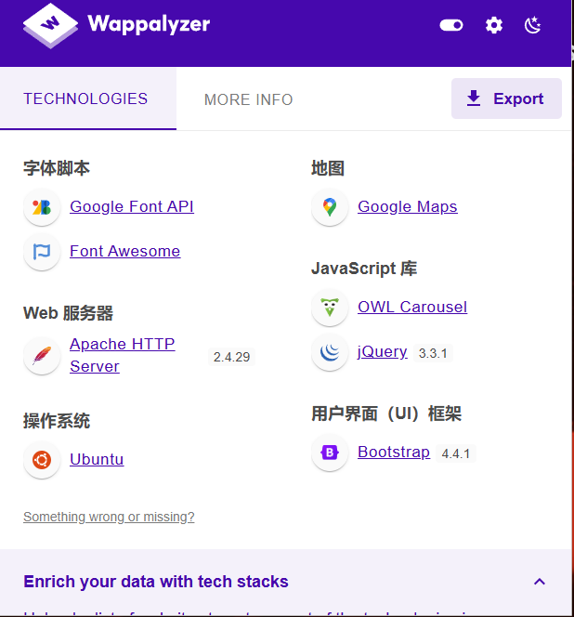
Task: Open the Bootstrap link
Action: (x=394, y=452)
